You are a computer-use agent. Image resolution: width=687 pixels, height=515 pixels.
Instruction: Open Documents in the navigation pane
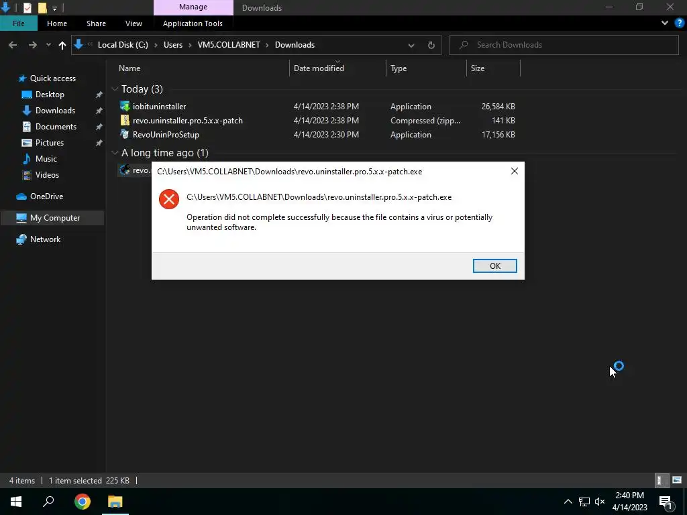pyautogui.click(x=56, y=127)
